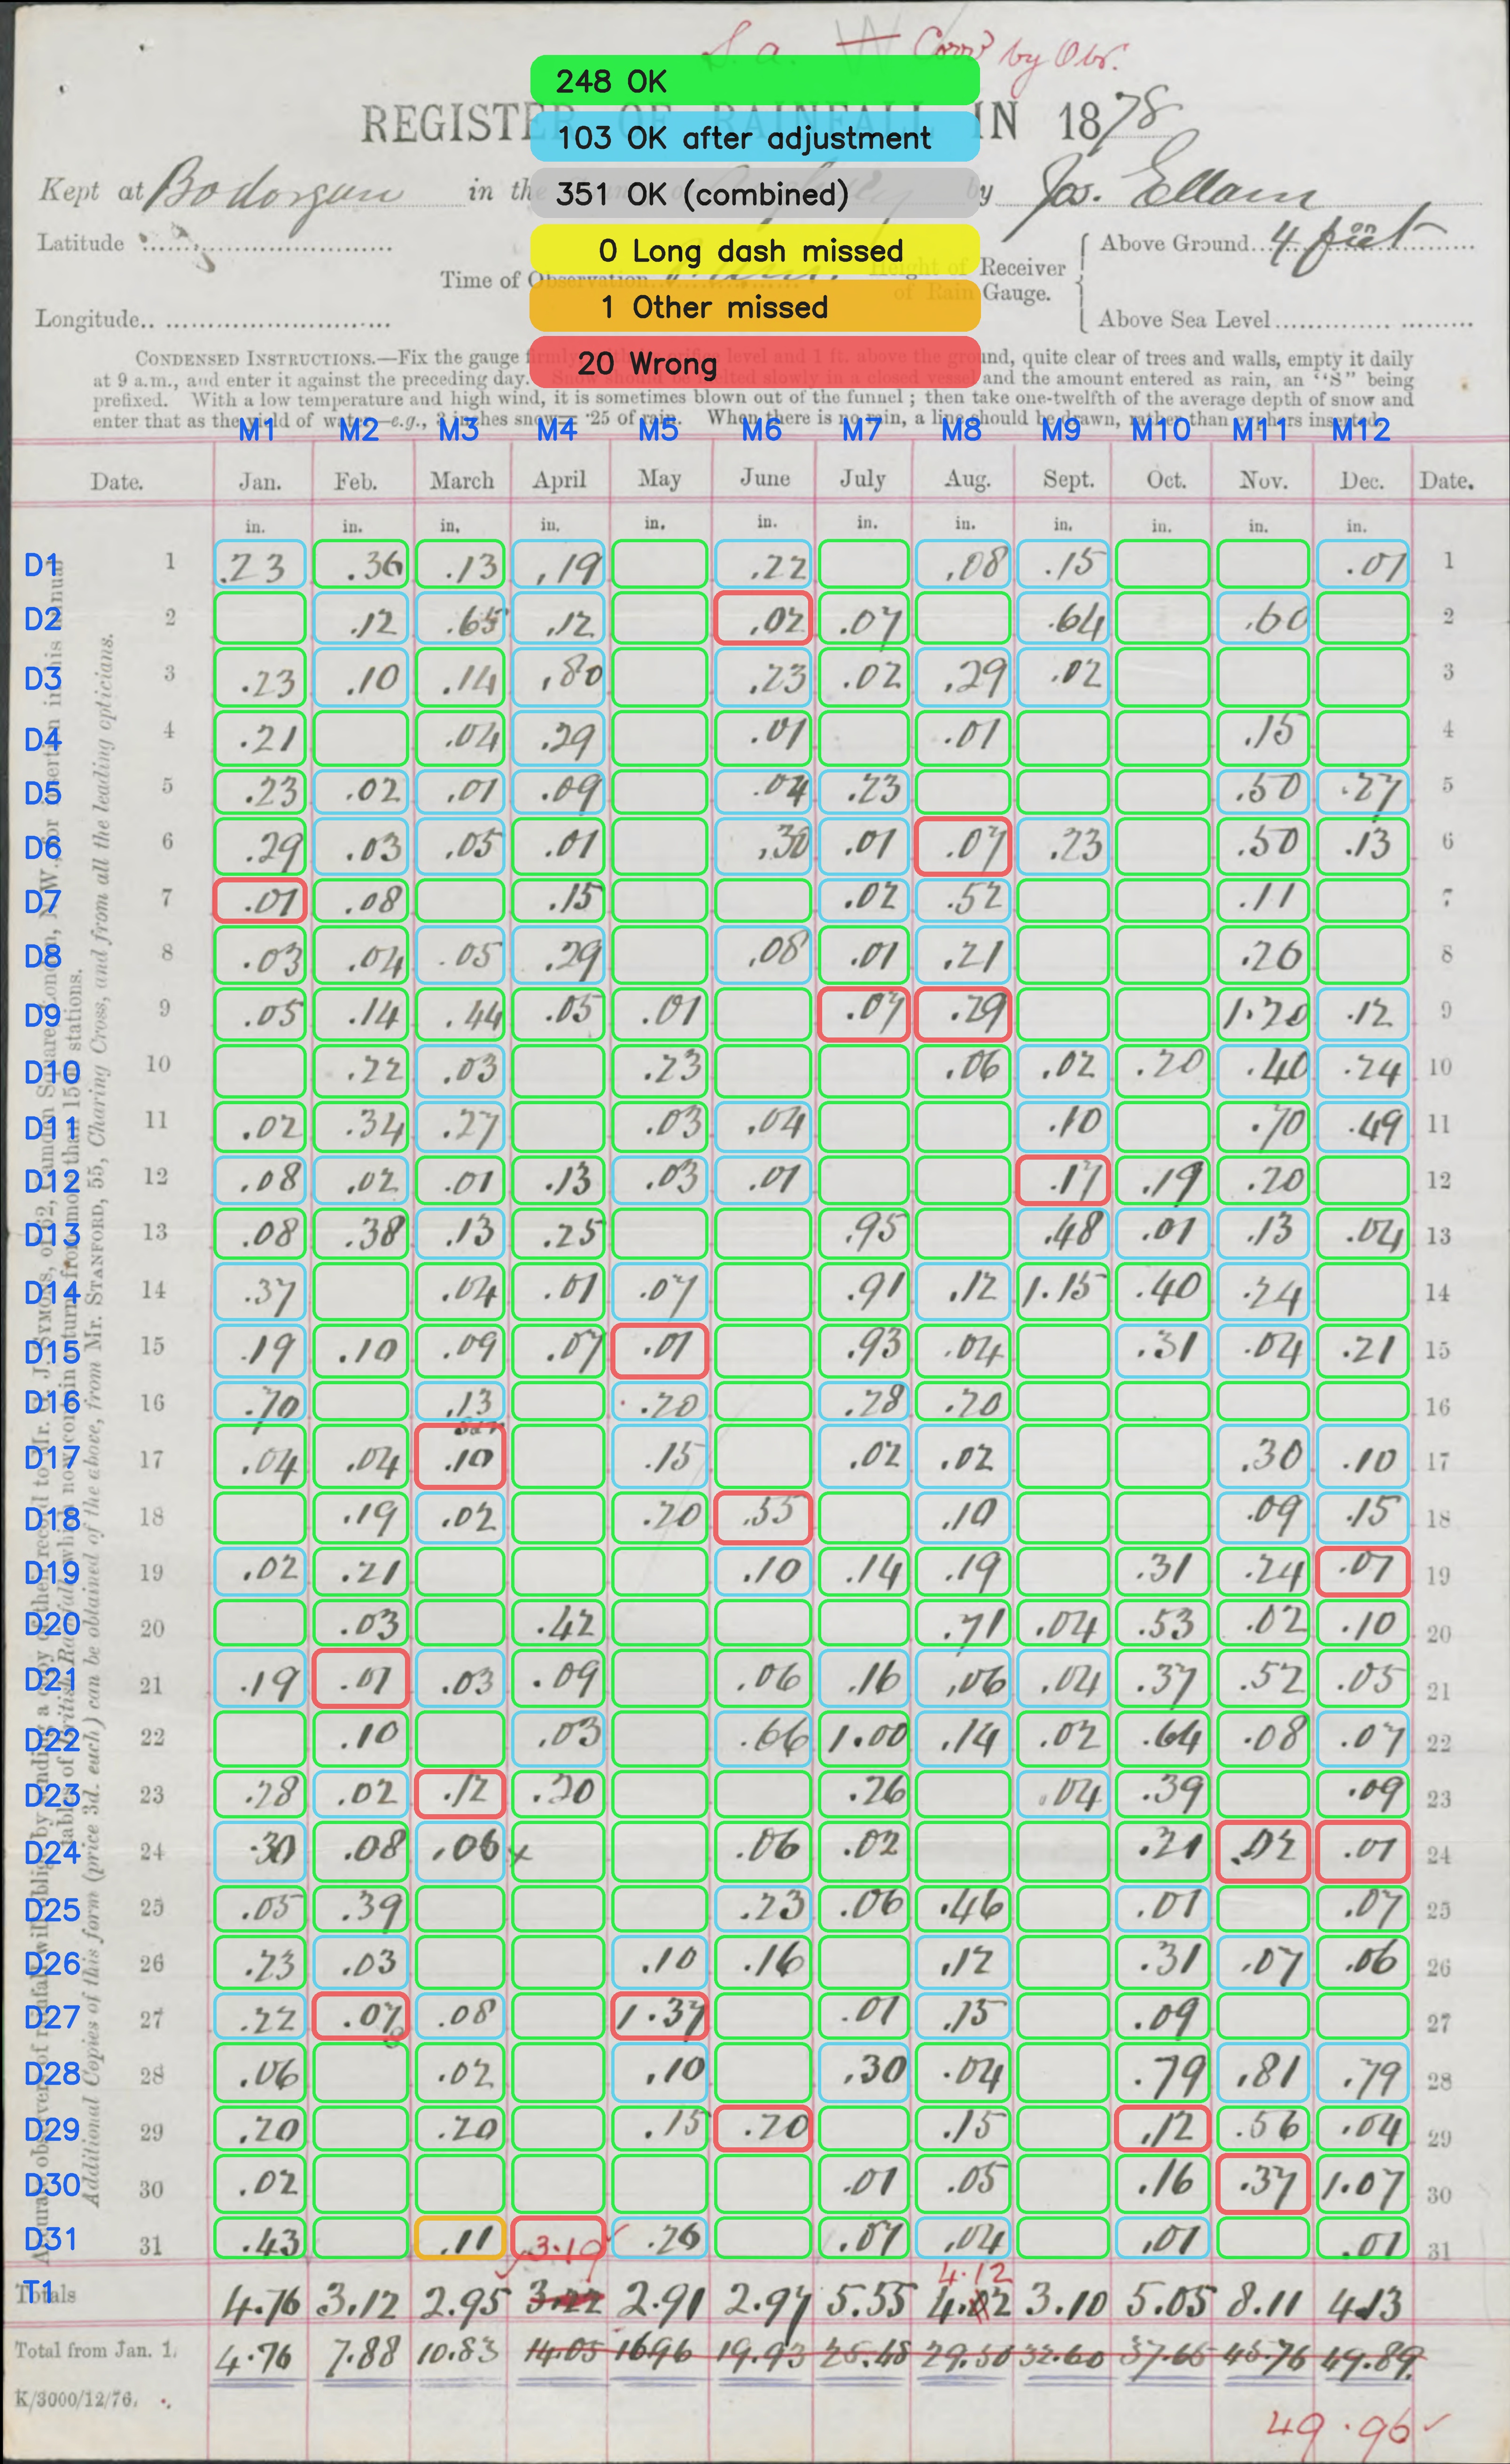Click the grey "351 OK (combined)" legend bar
The image size is (1510, 2464).
pyautogui.click(x=754, y=193)
